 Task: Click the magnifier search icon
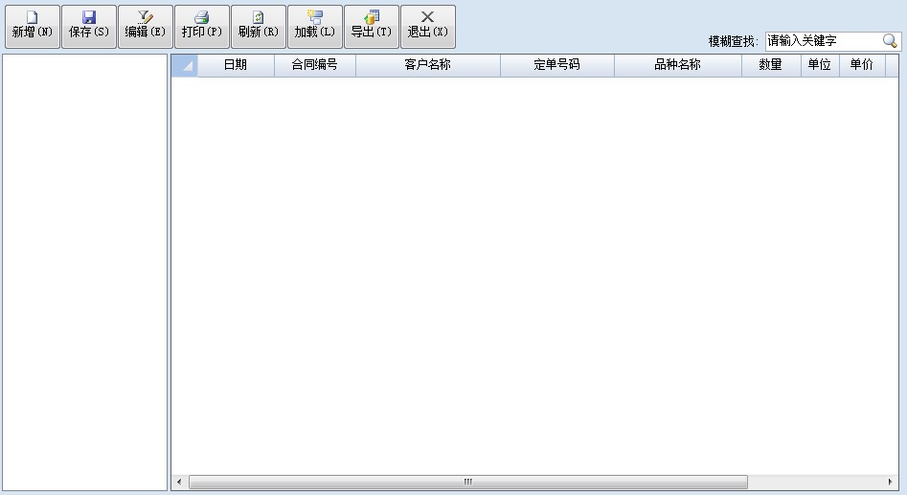890,41
